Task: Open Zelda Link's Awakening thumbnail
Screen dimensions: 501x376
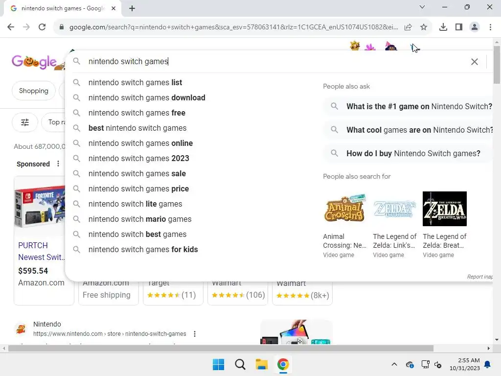Action: [395, 209]
